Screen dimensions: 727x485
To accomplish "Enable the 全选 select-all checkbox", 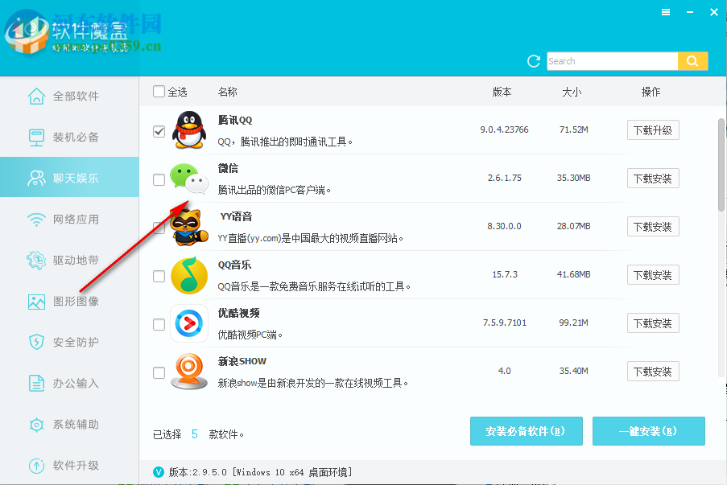I will [159, 91].
